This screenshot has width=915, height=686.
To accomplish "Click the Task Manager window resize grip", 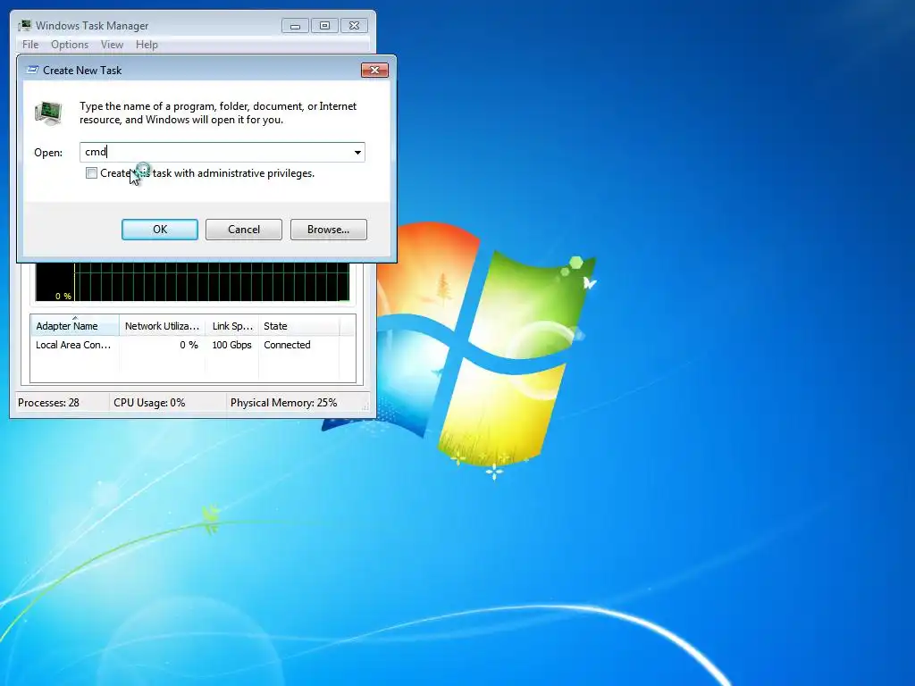I will tap(365, 407).
